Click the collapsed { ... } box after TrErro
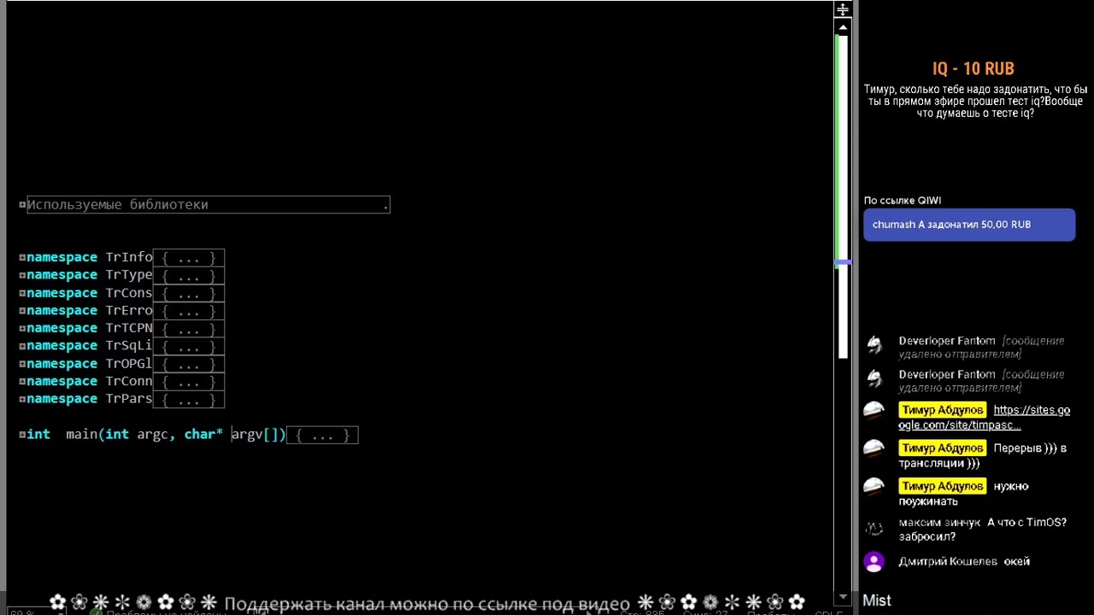1094x615 pixels. tap(189, 311)
